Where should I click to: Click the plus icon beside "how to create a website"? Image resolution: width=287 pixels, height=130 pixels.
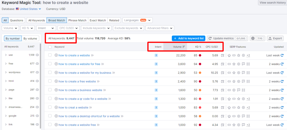tap(56, 55)
